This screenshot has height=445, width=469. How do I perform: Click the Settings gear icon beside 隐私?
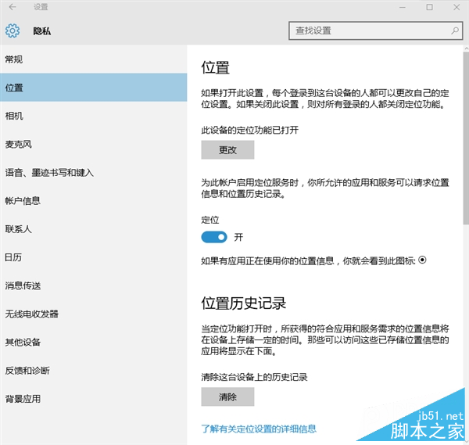(x=13, y=31)
